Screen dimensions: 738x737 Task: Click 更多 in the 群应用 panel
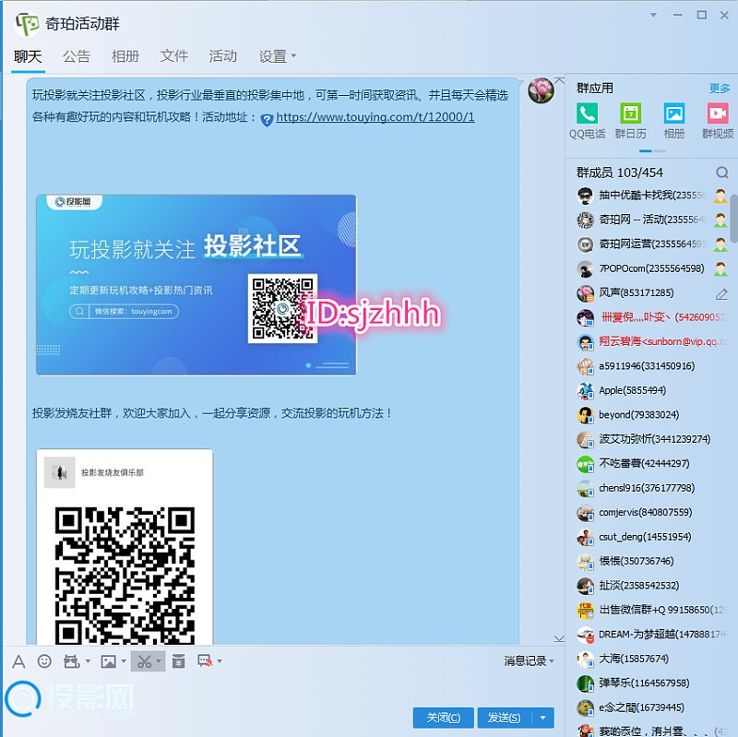point(720,89)
